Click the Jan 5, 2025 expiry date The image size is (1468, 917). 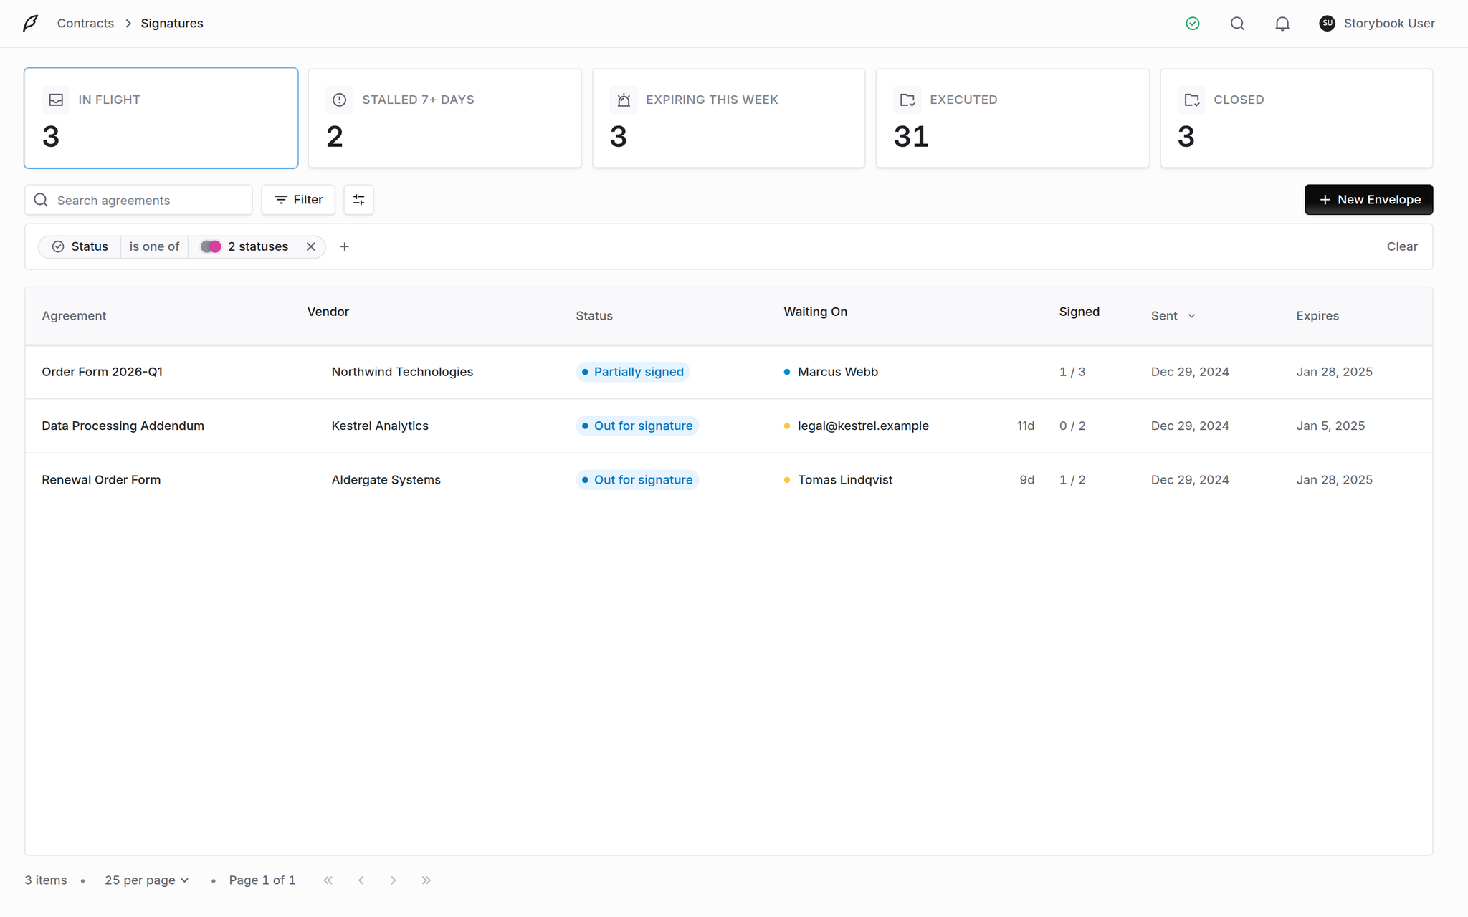click(1330, 426)
